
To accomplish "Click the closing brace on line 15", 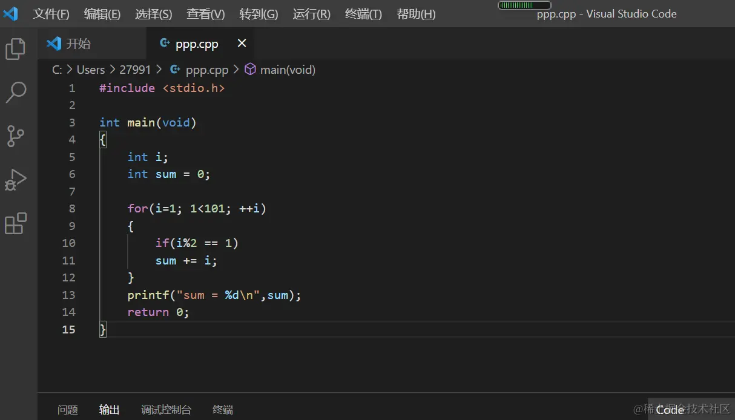I will [x=103, y=329].
